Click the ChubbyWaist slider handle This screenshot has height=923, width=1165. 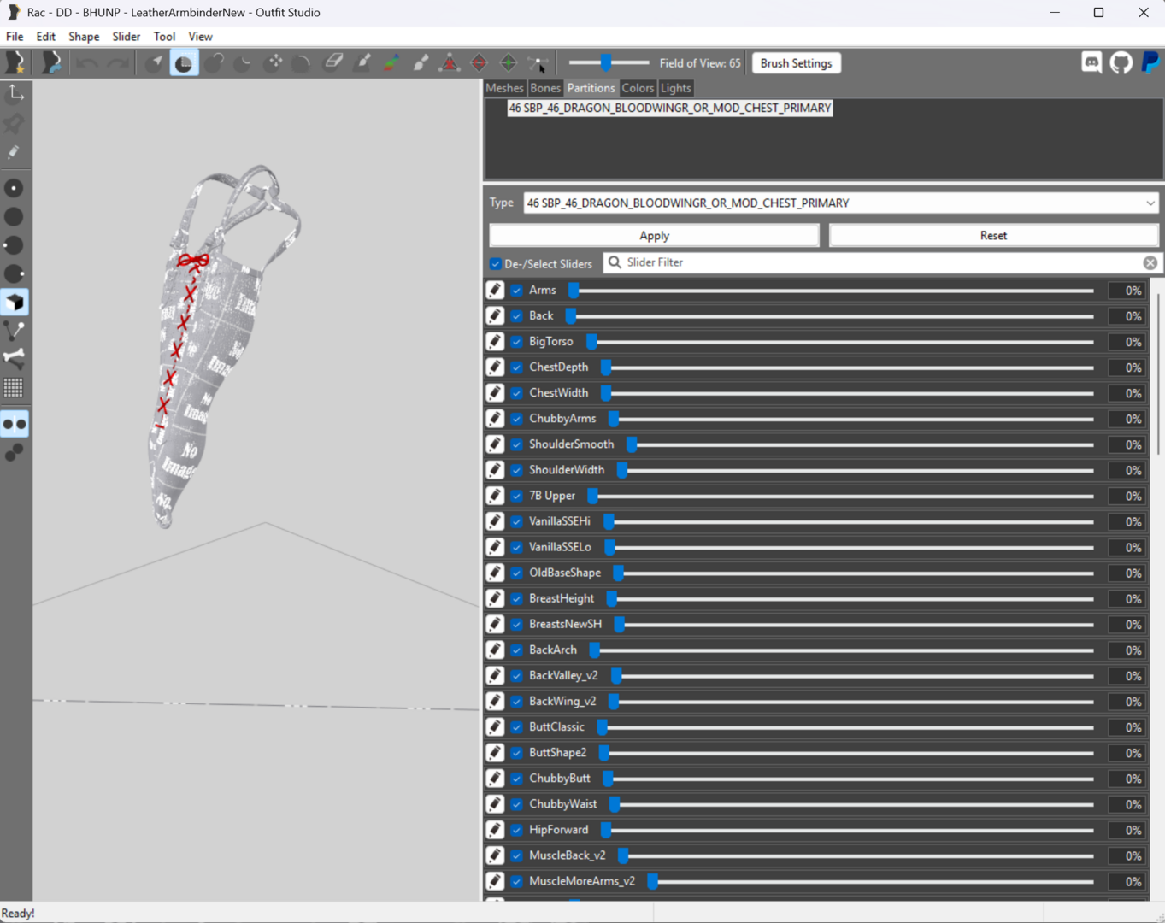(615, 804)
